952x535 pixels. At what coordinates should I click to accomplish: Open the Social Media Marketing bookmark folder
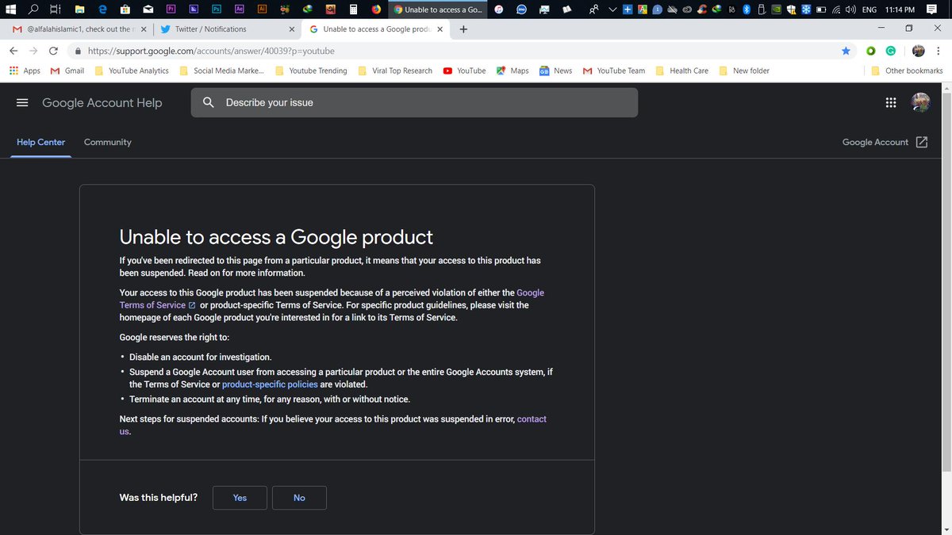pos(222,71)
